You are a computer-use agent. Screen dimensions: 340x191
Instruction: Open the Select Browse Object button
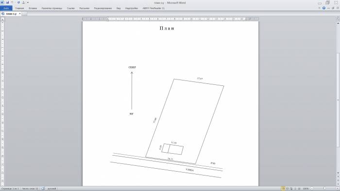click(338, 180)
